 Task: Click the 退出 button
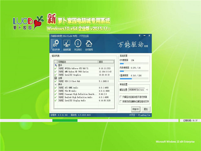[146, 109]
